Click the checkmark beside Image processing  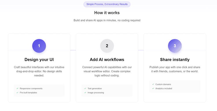(x=85, y=92)
